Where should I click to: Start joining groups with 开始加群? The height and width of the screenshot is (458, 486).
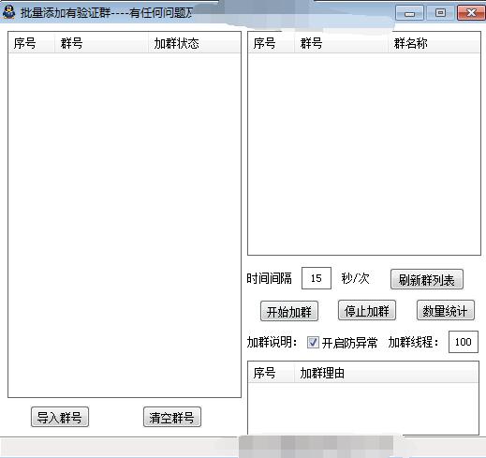(x=289, y=311)
